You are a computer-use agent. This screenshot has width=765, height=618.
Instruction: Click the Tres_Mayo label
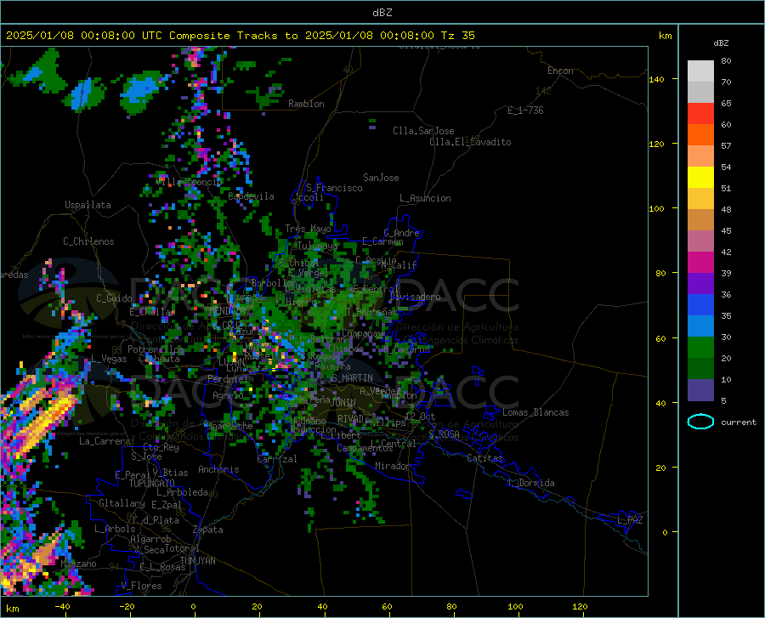(x=308, y=229)
